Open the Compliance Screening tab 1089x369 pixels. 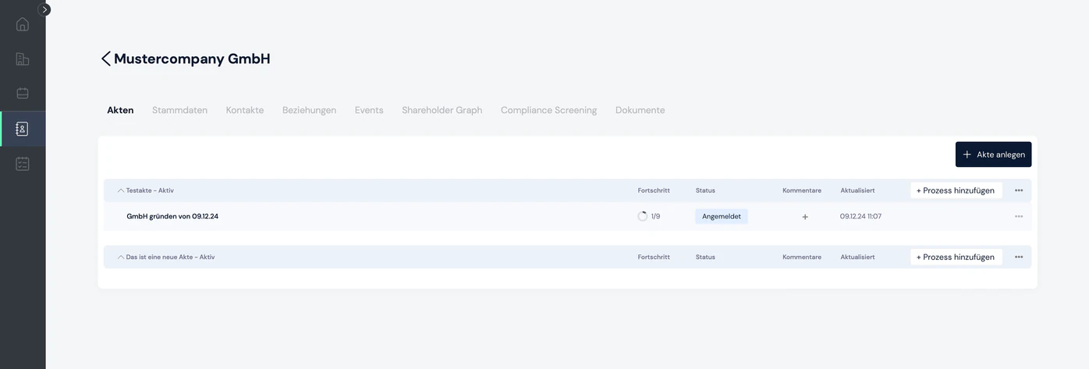coord(548,110)
